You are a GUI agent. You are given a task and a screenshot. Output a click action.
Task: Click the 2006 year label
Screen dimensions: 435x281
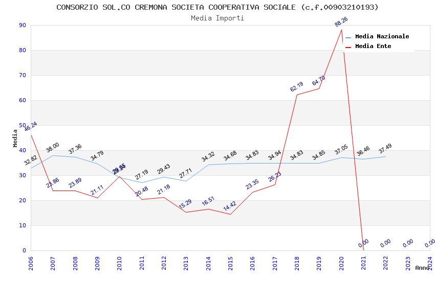(x=31, y=263)
